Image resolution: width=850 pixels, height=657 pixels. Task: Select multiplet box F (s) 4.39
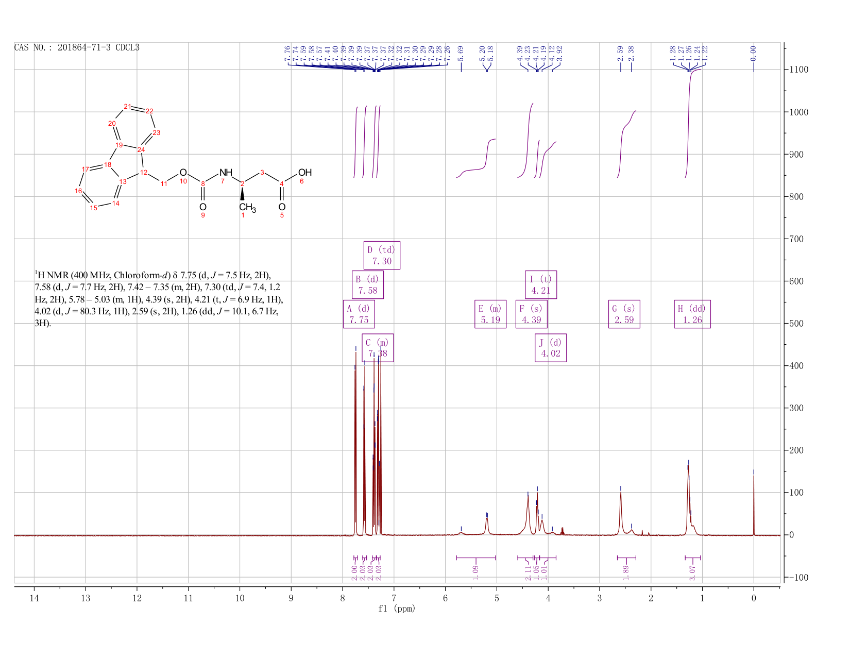532,314
